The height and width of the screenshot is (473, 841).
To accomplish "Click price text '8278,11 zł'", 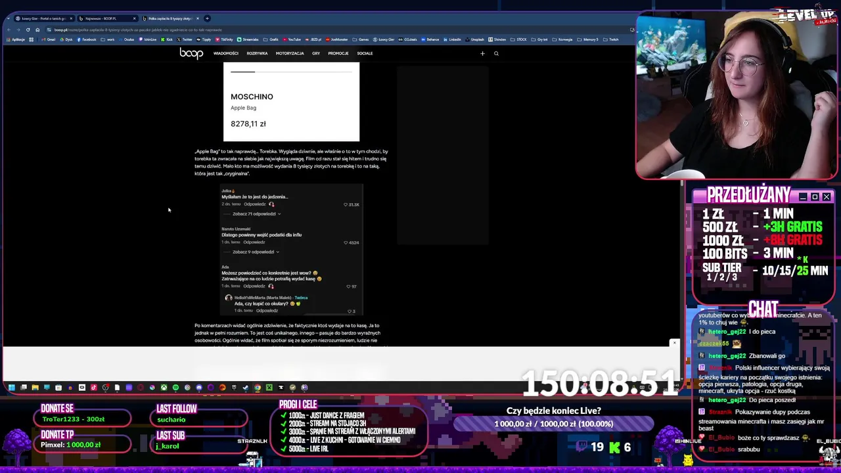I will (248, 124).
